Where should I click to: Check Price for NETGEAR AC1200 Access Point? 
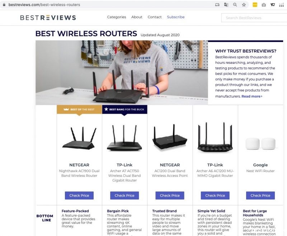170,195
